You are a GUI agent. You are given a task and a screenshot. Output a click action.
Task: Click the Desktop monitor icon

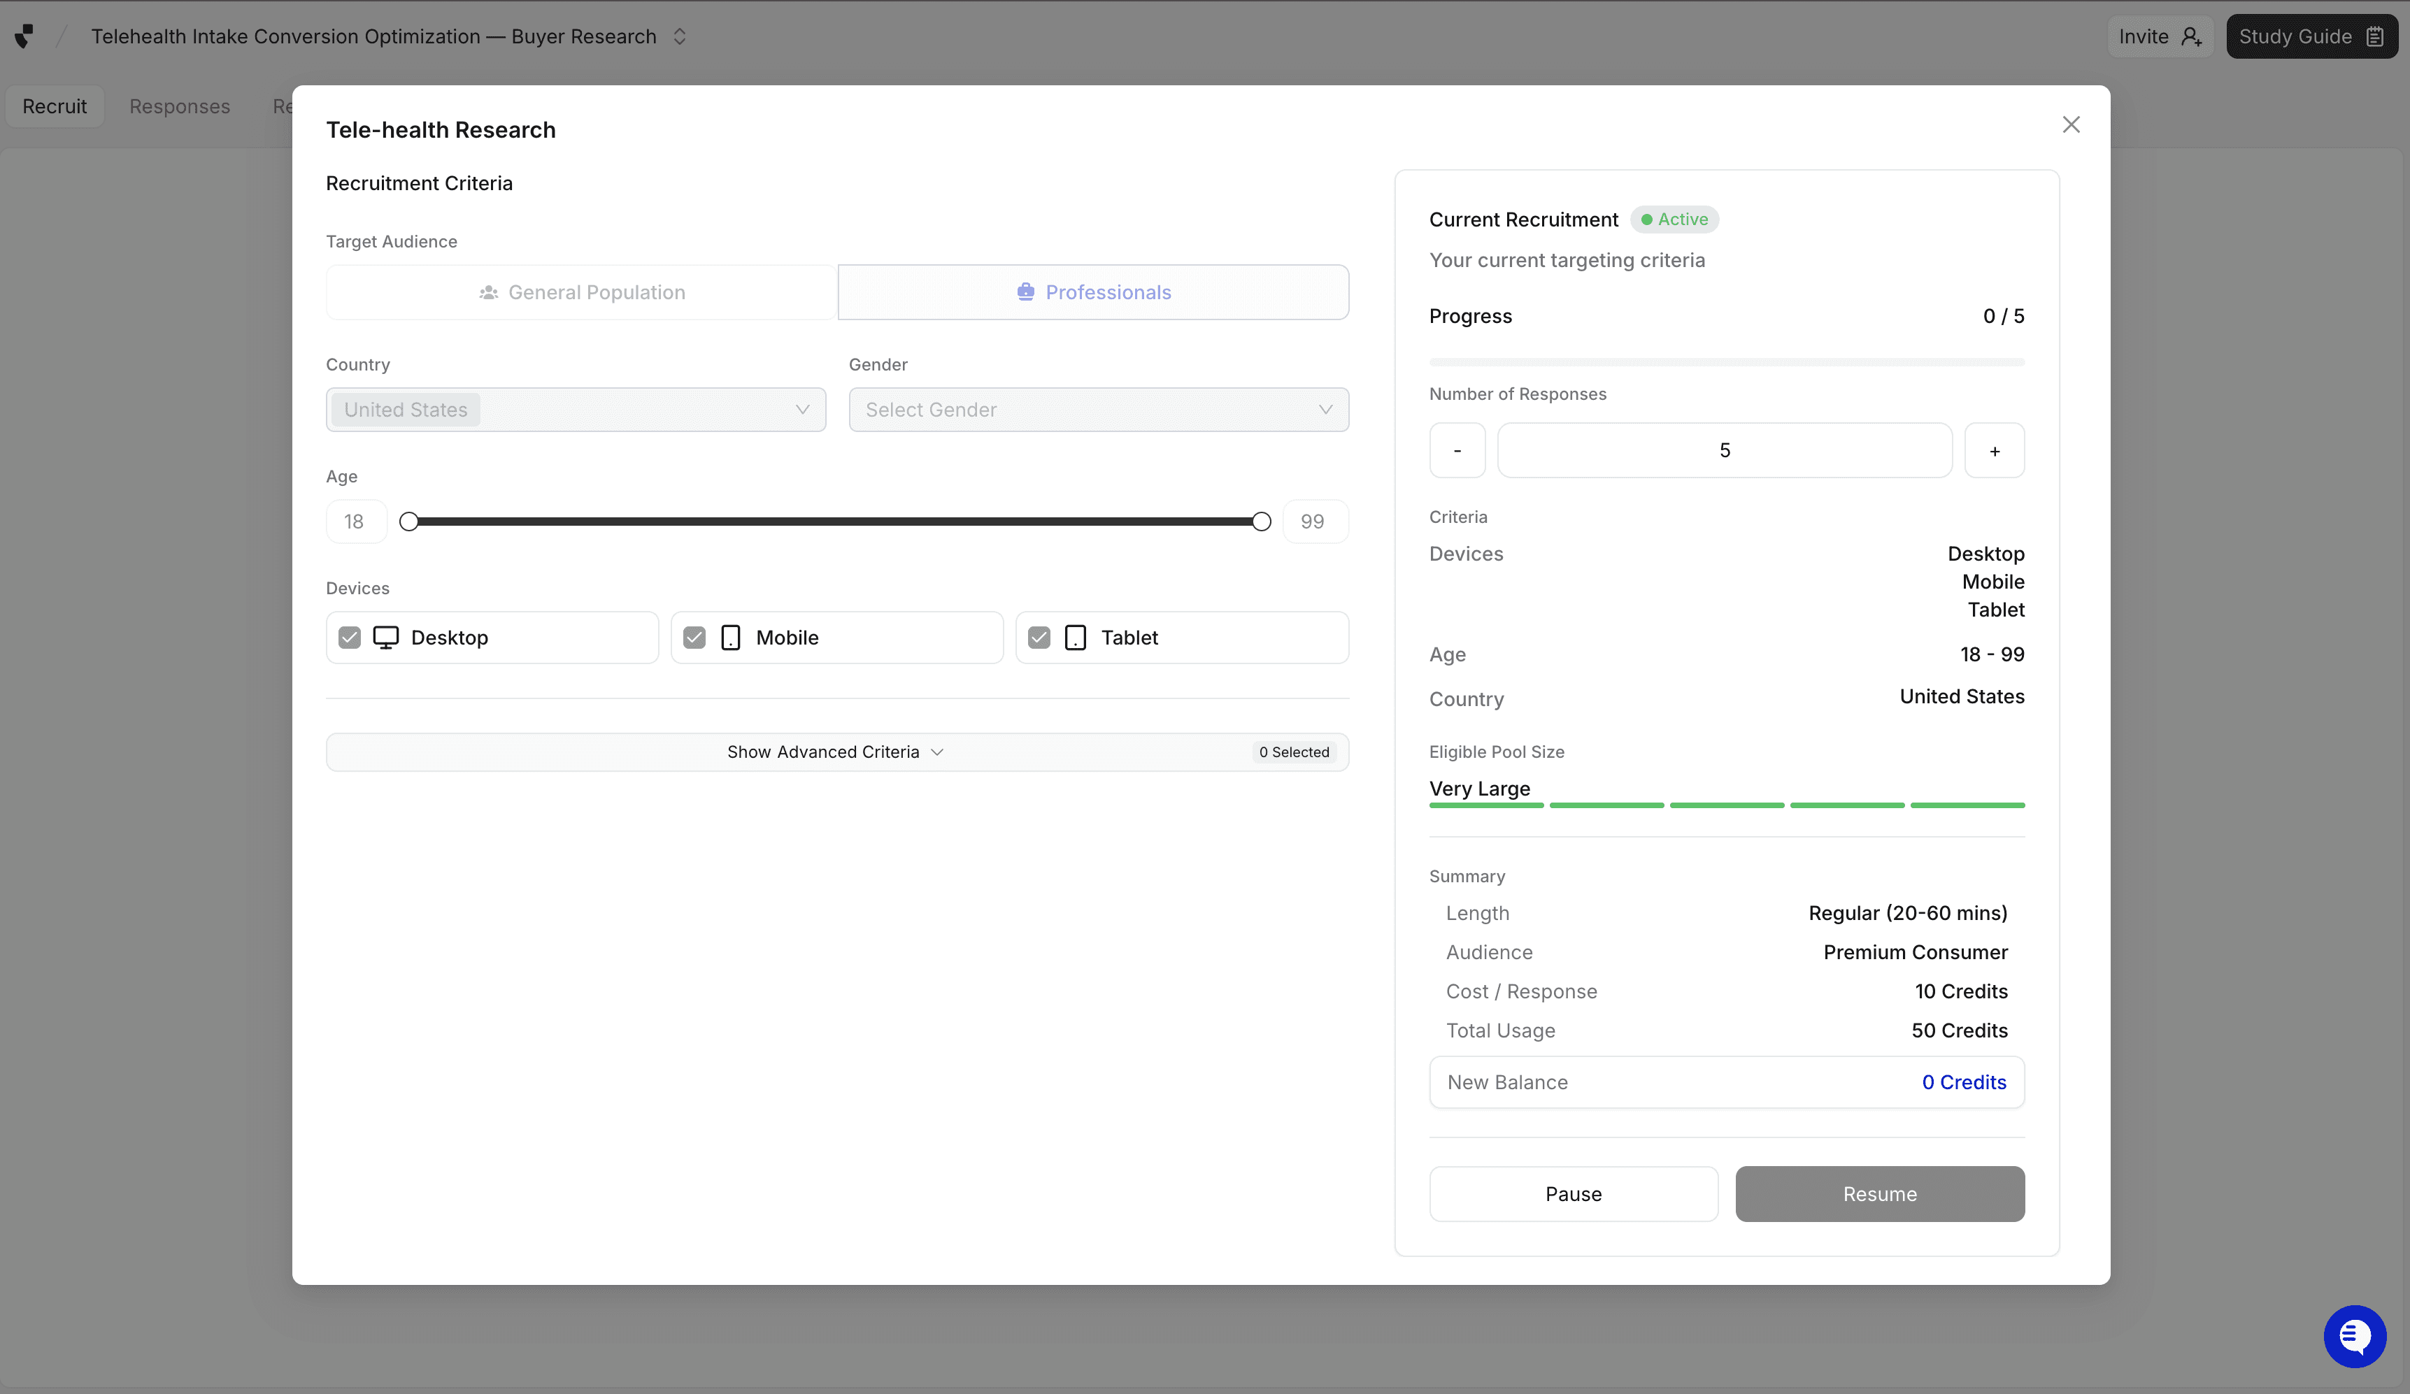point(385,638)
